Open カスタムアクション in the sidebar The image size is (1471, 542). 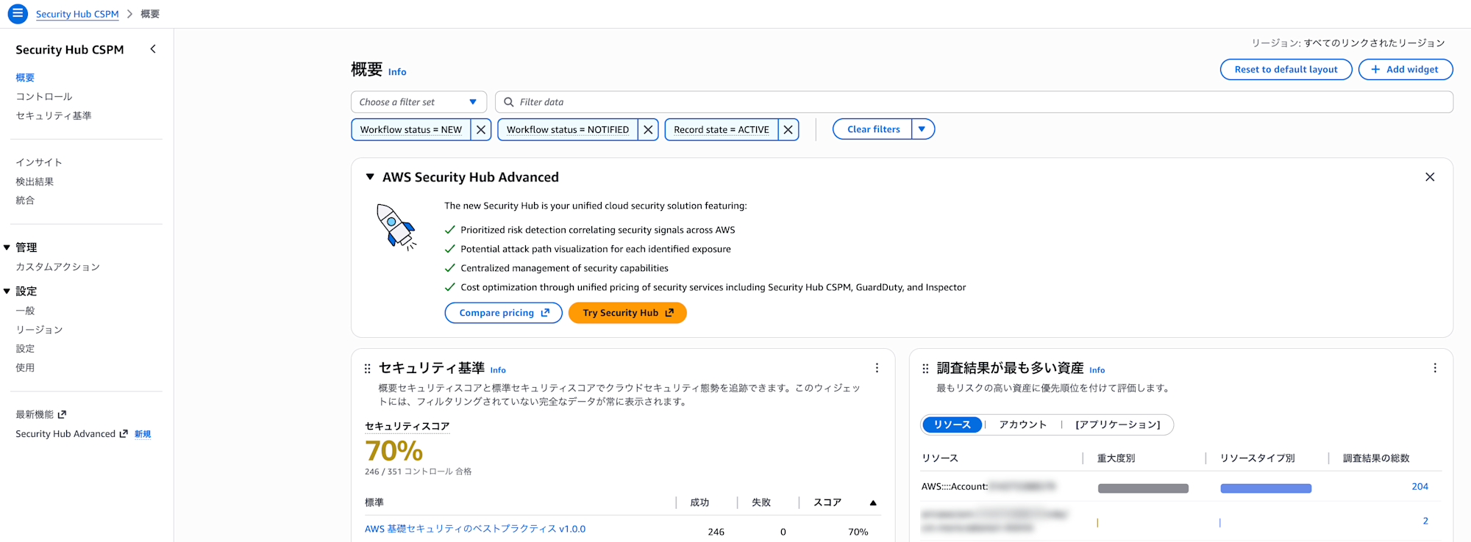(x=58, y=267)
